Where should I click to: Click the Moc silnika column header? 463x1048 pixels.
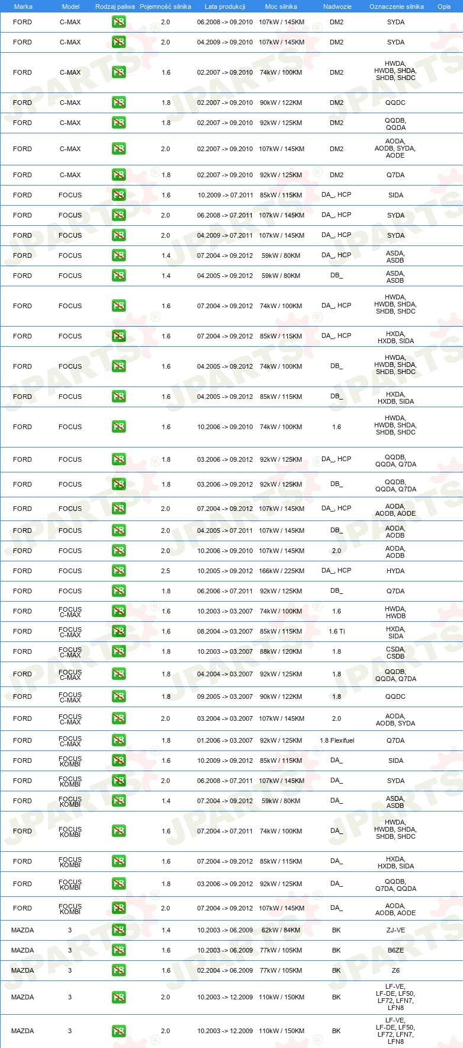[281, 7]
